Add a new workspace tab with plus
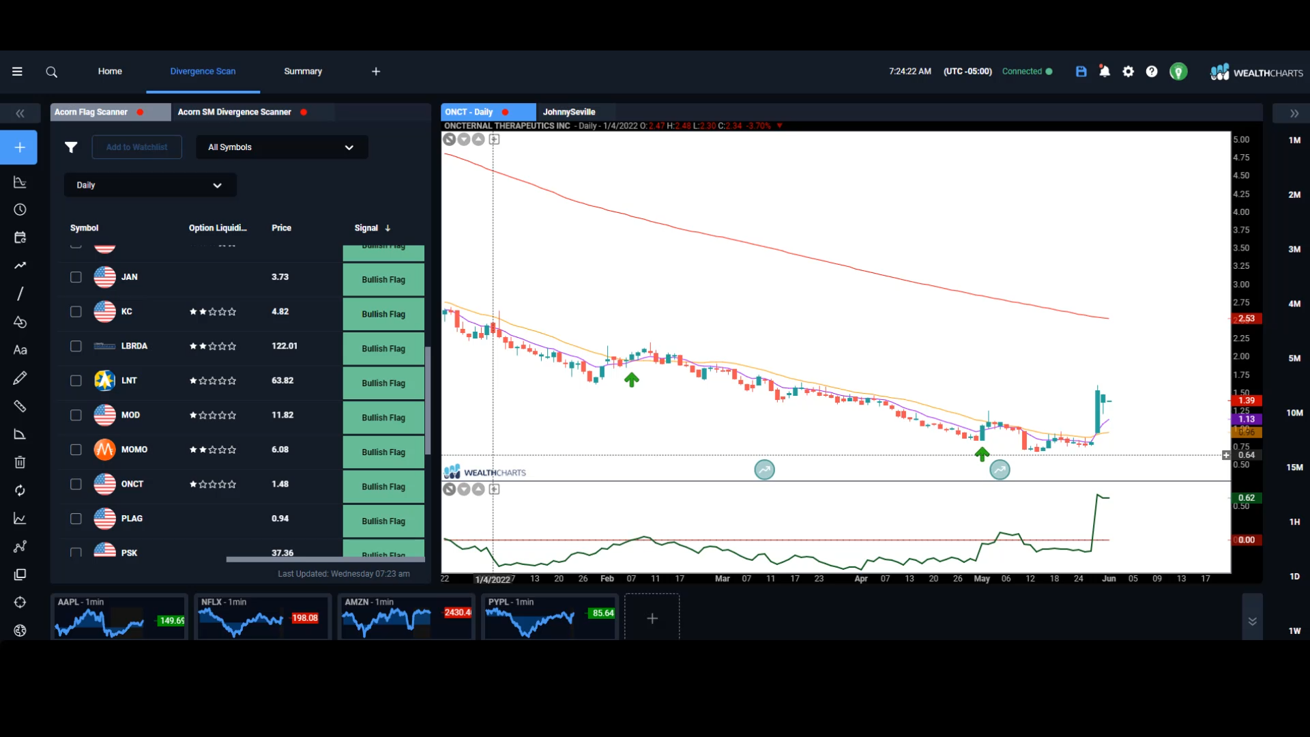1310x737 pixels. pyautogui.click(x=376, y=72)
